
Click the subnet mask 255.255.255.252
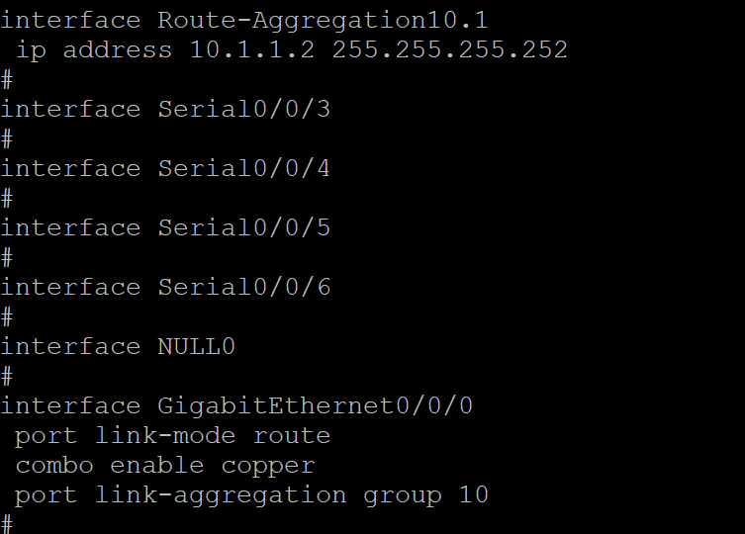(449, 49)
